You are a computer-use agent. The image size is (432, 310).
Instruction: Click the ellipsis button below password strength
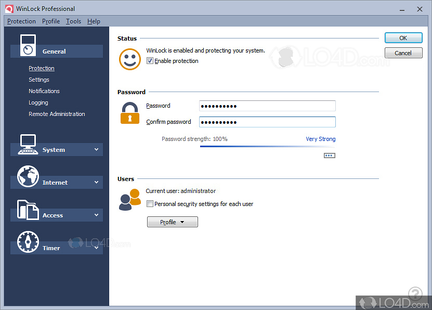tap(329, 155)
